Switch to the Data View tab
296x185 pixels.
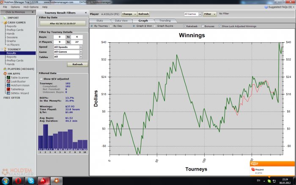point(121,21)
